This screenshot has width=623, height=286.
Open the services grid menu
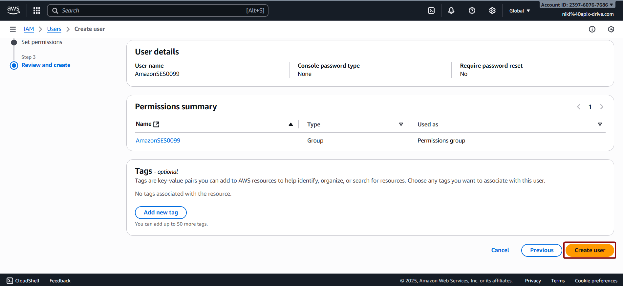point(37,11)
